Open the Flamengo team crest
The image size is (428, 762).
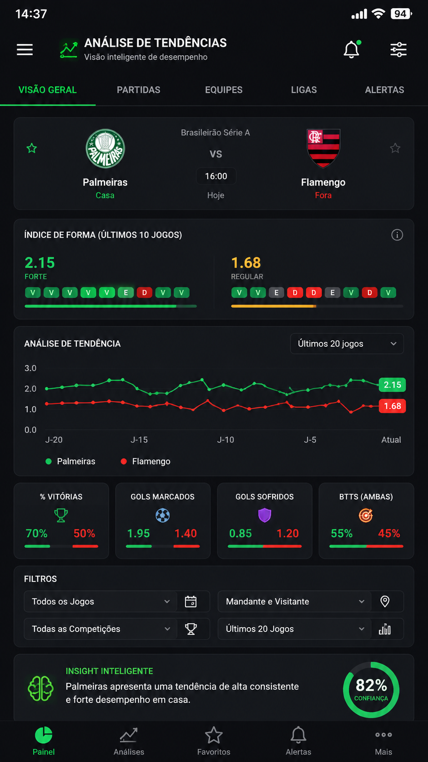point(323,148)
